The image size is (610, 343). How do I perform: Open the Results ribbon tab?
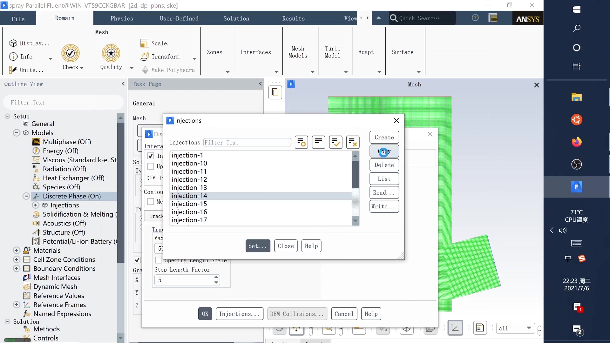pyautogui.click(x=293, y=18)
